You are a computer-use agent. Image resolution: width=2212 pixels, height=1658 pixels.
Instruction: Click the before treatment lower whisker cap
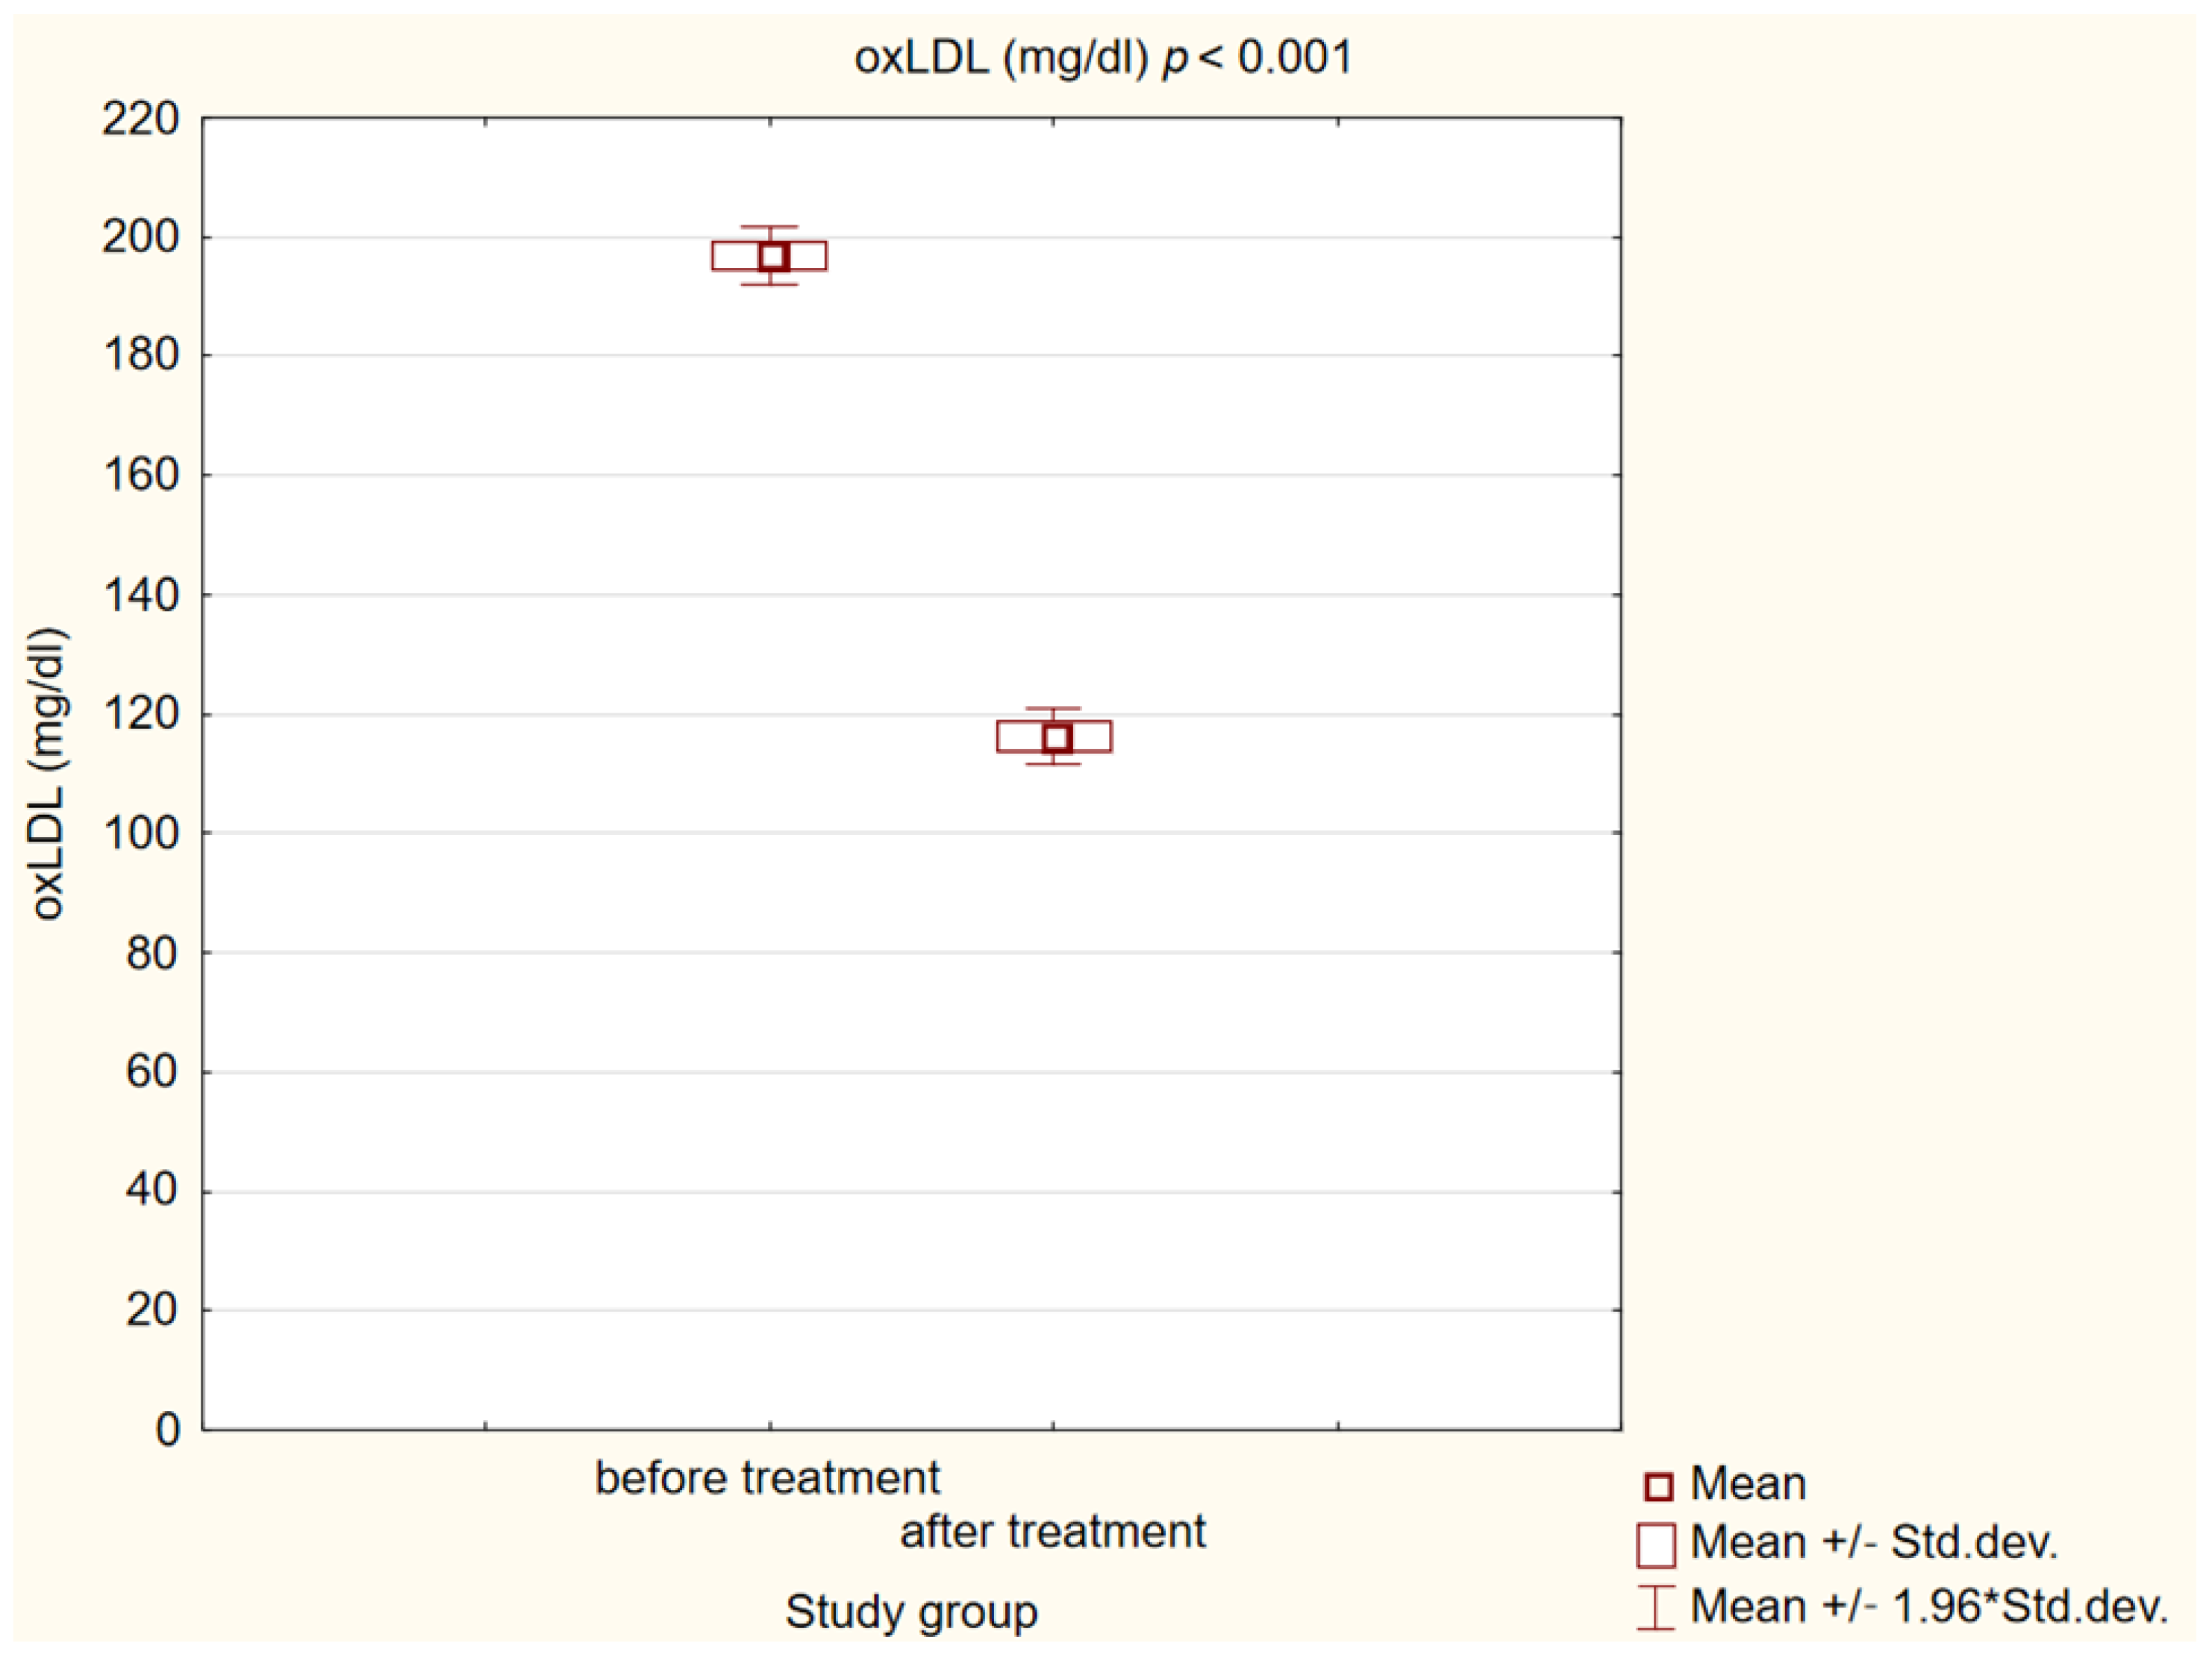click(x=769, y=285)
